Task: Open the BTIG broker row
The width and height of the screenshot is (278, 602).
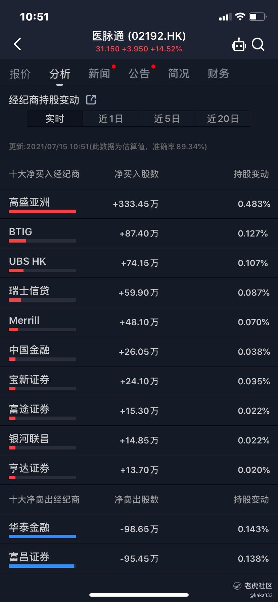Action: [139, 233]
